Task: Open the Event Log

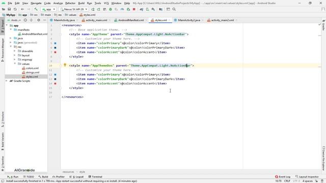Action: [283, 177]
